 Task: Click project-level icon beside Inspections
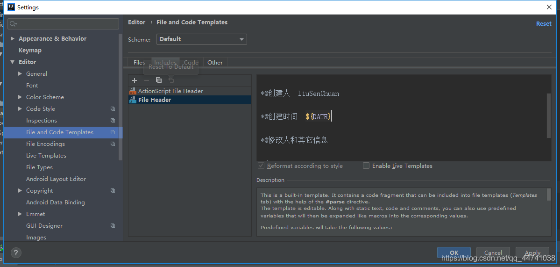click(113, 121)
